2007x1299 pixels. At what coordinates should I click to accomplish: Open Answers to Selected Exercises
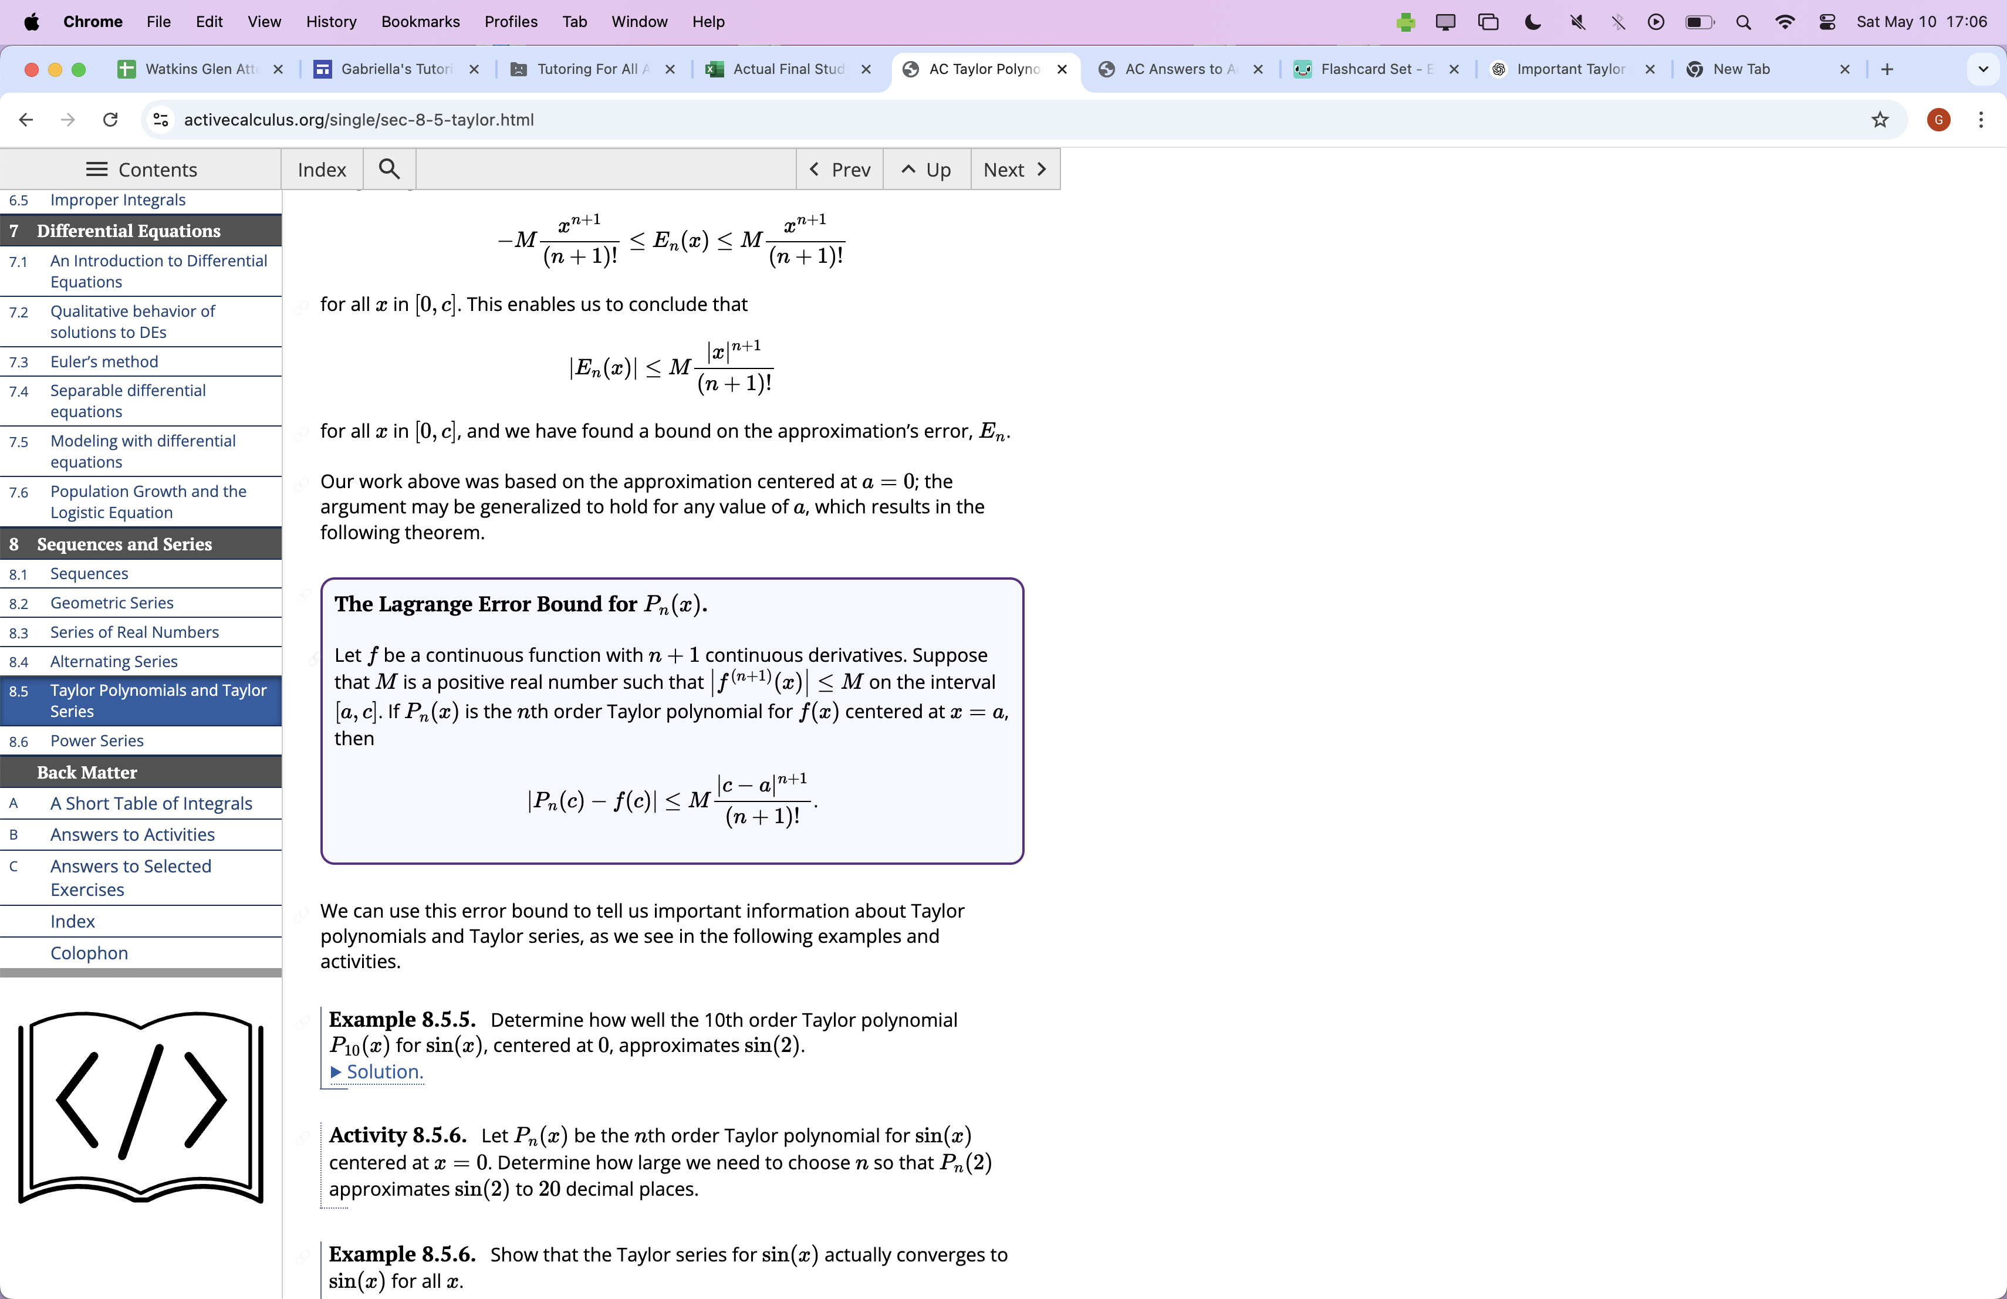tap(130, 878)
